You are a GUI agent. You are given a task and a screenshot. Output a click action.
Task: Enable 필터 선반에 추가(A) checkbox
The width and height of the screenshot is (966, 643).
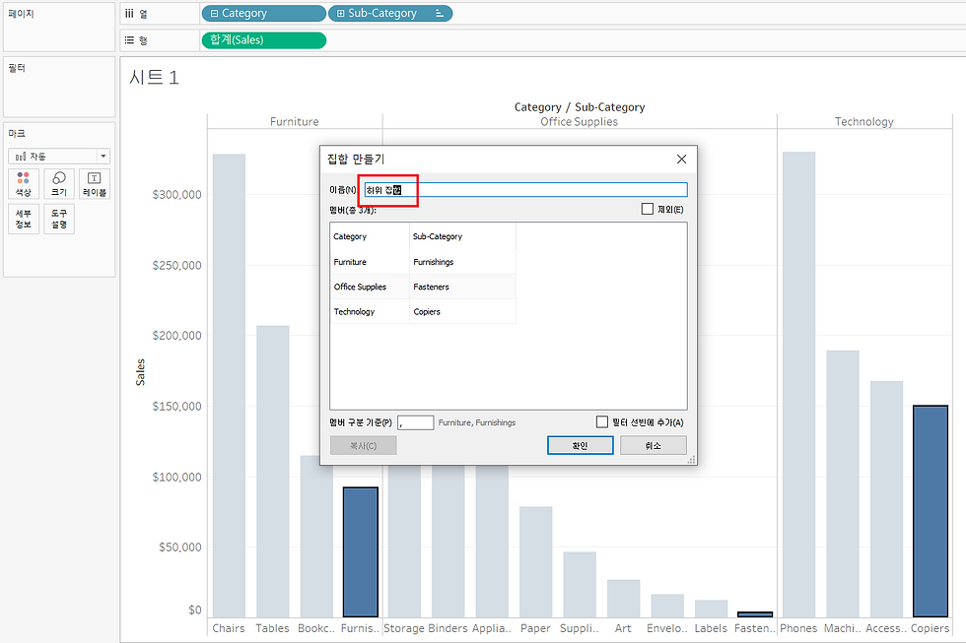pyautogui.click(x=602, y=422)
